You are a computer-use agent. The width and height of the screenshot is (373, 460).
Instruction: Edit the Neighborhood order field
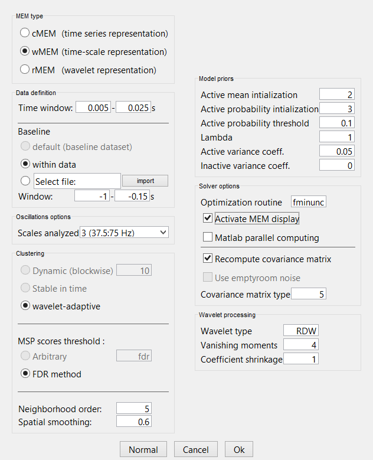tap(134, 409)
